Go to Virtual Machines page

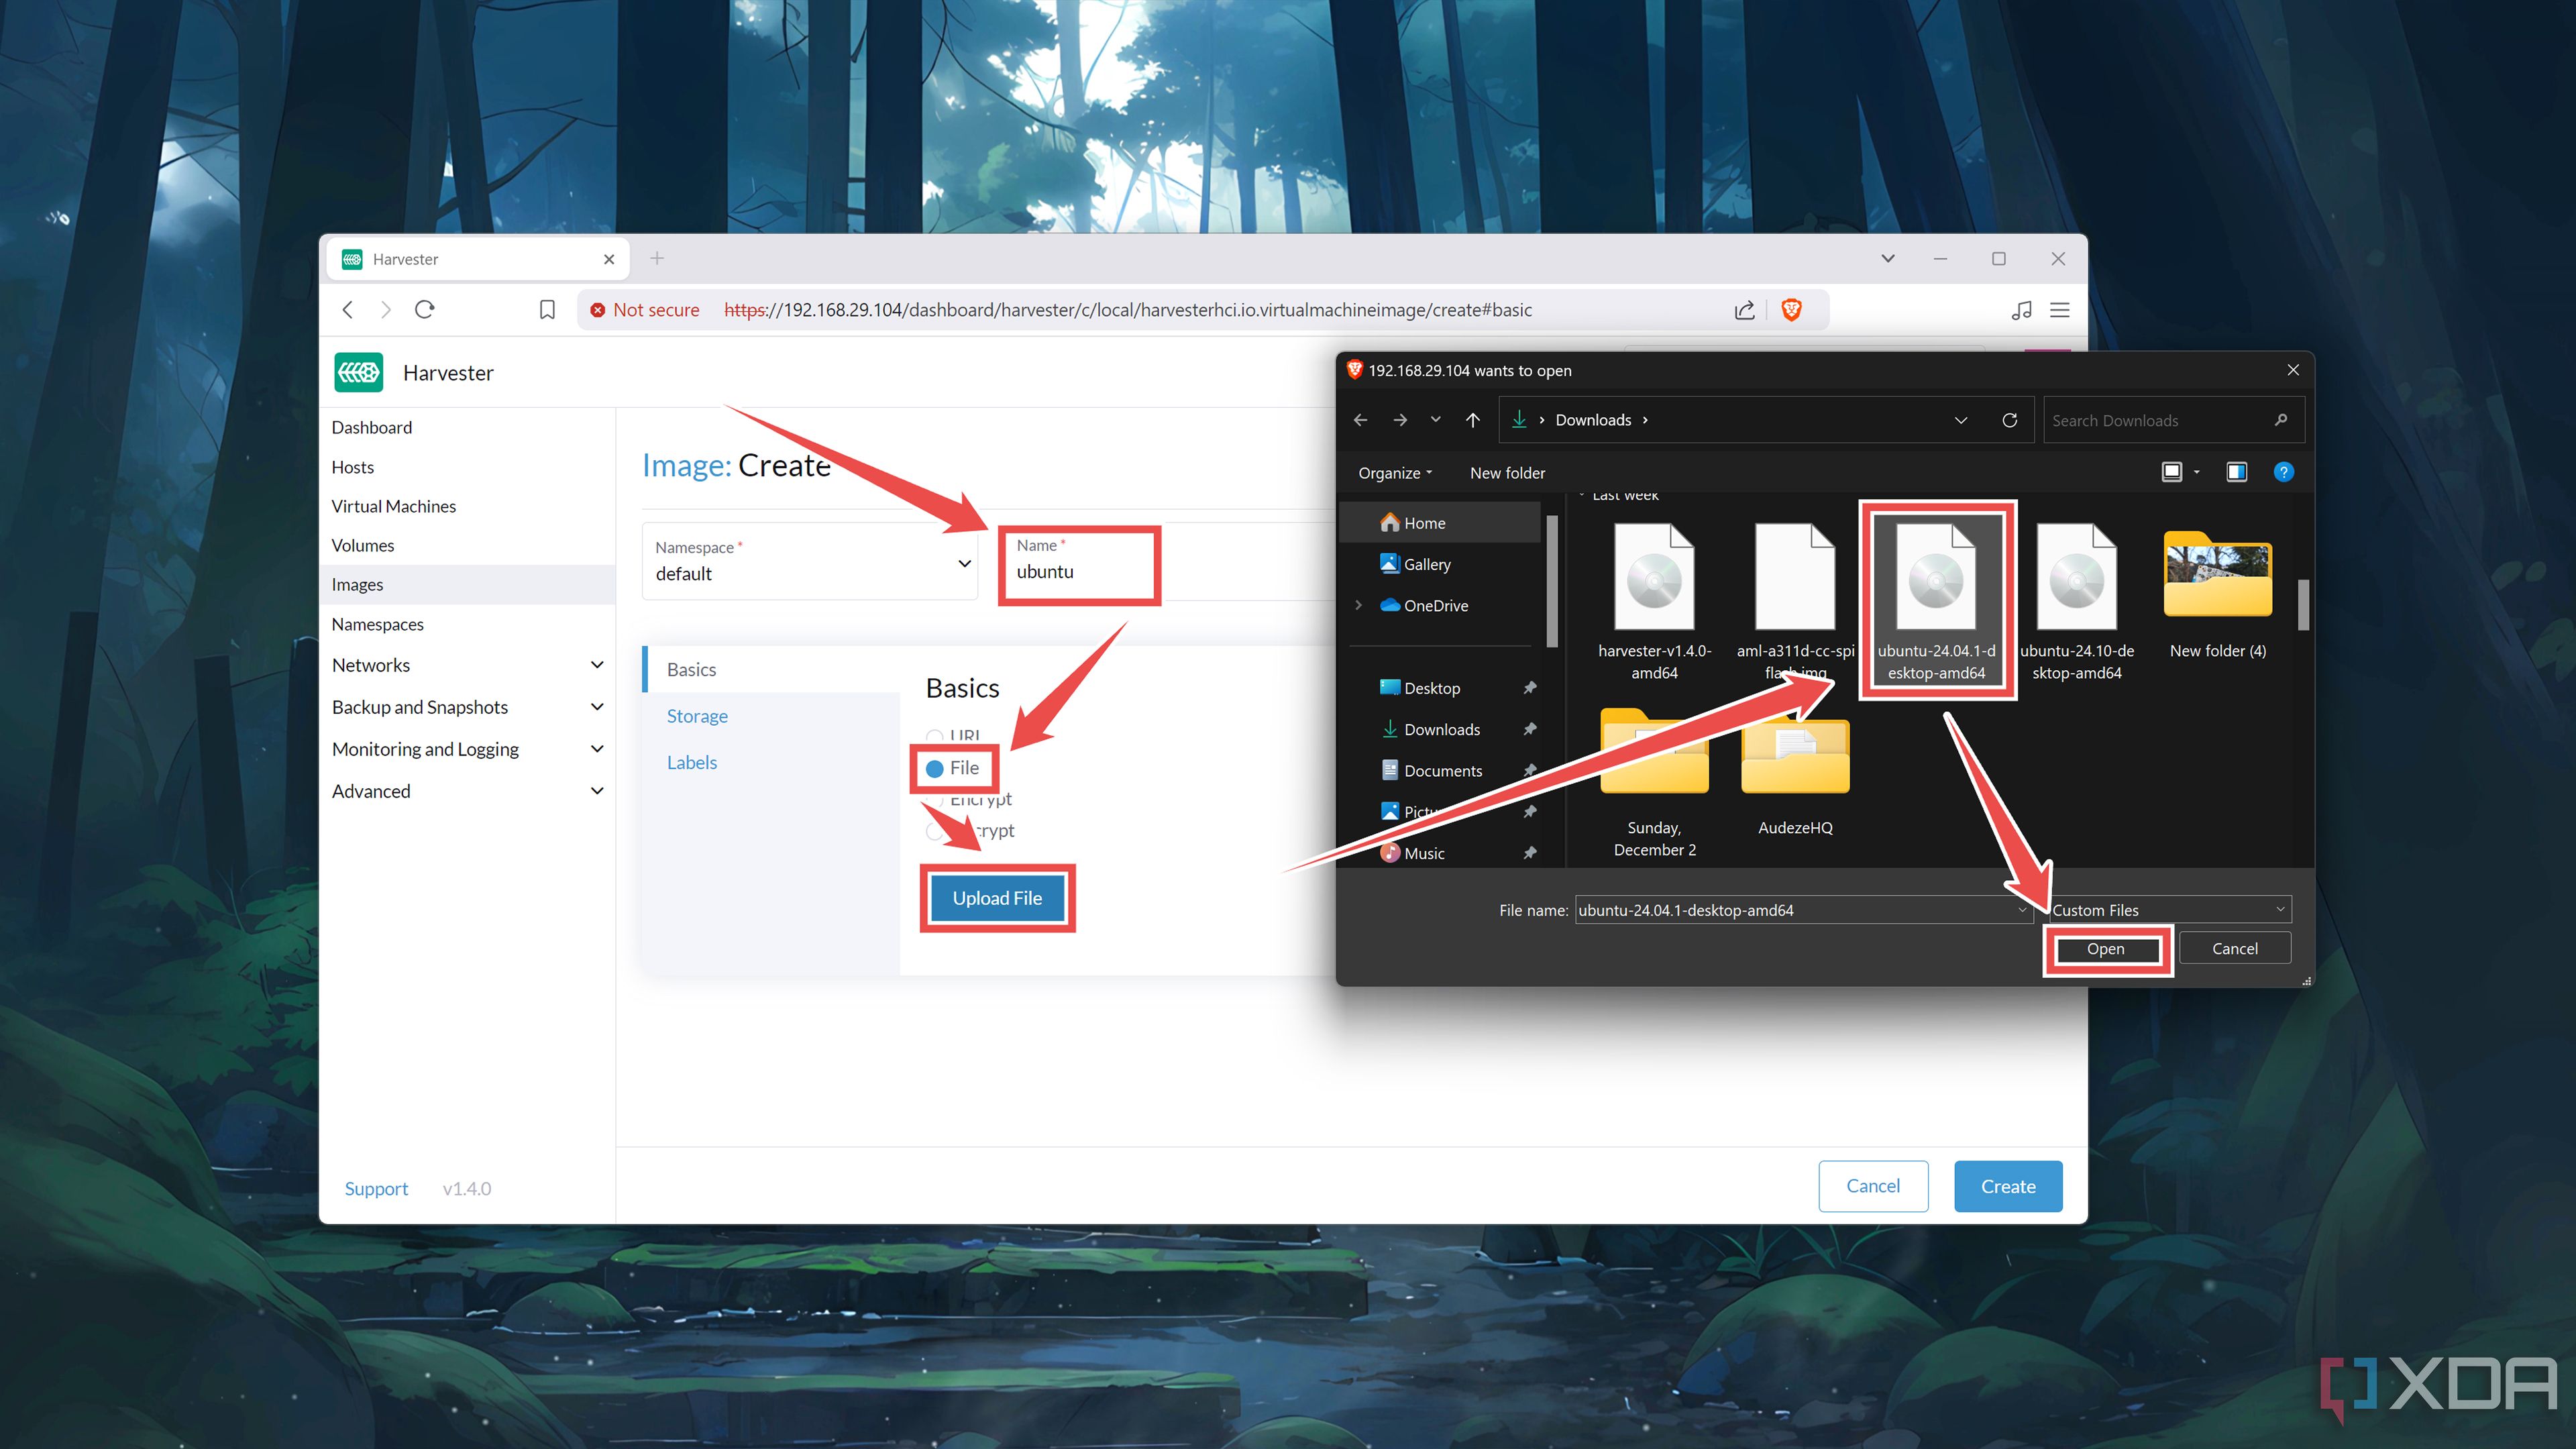394,506
